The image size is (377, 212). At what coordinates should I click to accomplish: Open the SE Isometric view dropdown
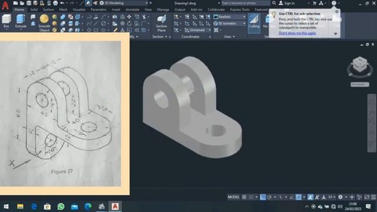(x=230, y=24)
